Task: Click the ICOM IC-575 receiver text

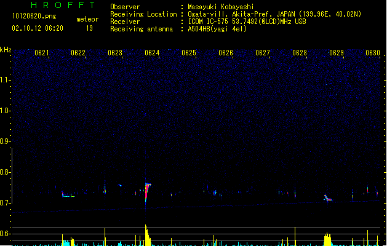Action: [x=247, y=22]
